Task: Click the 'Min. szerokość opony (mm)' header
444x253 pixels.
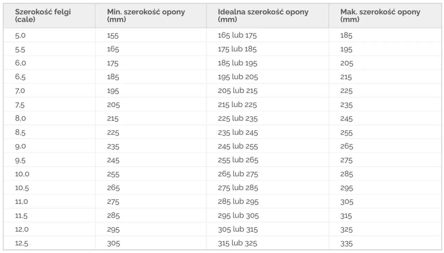Action: [146, 16]
